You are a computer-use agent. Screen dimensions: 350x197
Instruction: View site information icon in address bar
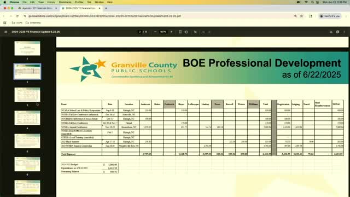pos(25,16)
